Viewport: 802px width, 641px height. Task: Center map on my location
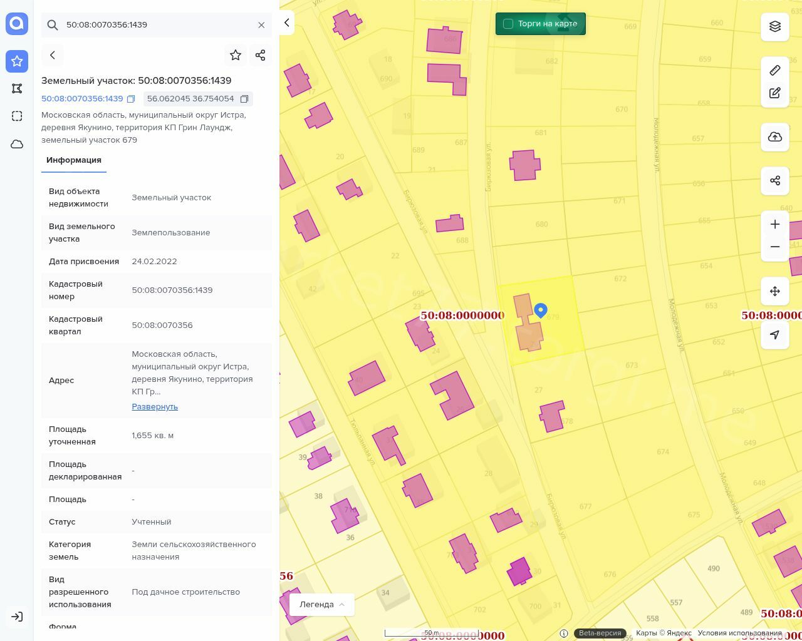tap(775, 335)
